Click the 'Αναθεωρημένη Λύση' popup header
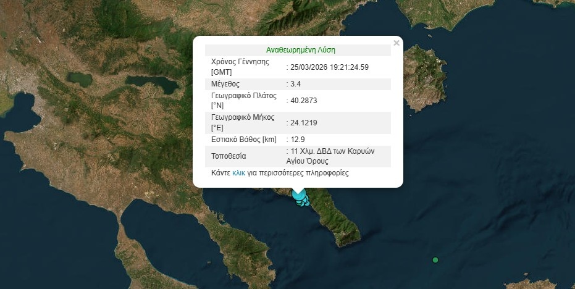The width and height of the screenshot is (575, 289). coord(300,50)
